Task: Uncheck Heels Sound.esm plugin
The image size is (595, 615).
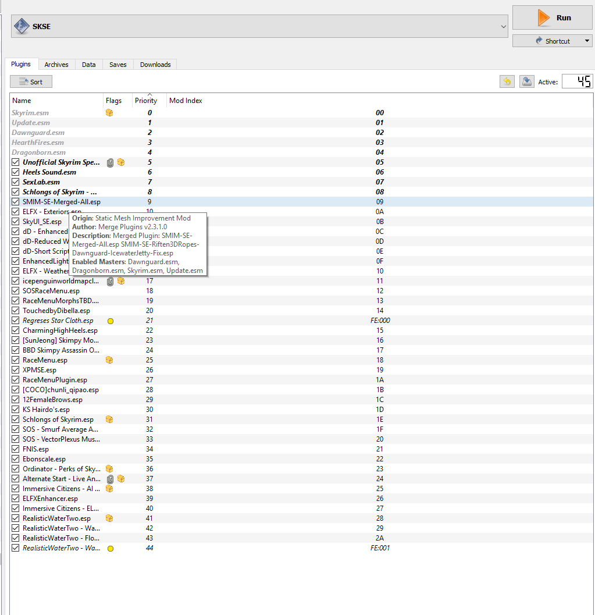Action: (x=15, y=172)
